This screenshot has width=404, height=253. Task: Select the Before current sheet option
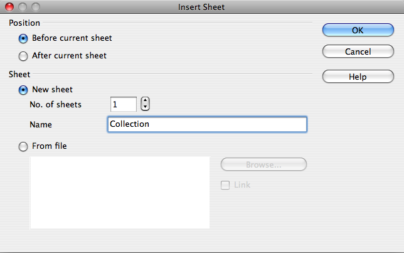tap(23, 39)
